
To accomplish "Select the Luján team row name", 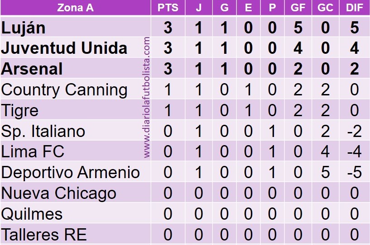I will 23,28.
